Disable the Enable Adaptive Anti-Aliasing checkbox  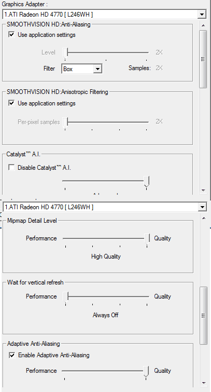(12, 355)
